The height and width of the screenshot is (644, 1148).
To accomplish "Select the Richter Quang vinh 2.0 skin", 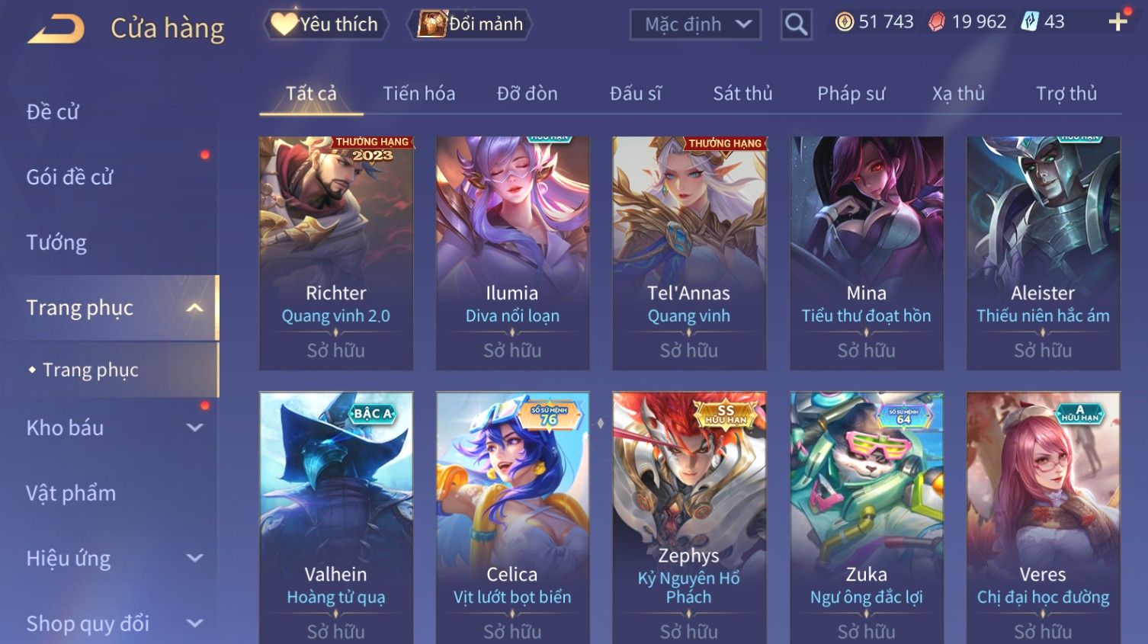I will click(x=336, y=253).
